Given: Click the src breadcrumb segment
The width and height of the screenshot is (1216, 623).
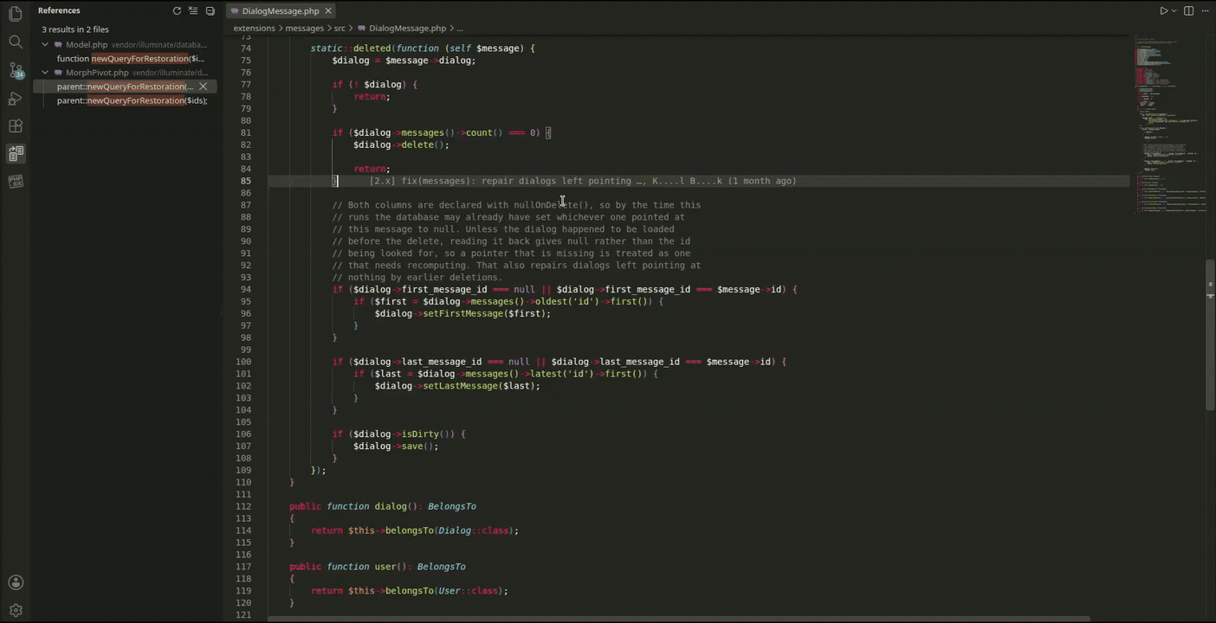Looking at the screenshot, I should click(x=340, y=29).
